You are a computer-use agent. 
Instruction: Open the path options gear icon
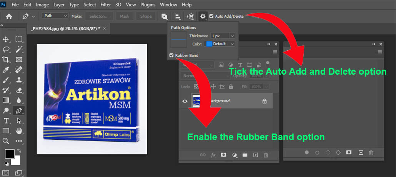pos(203,17)
